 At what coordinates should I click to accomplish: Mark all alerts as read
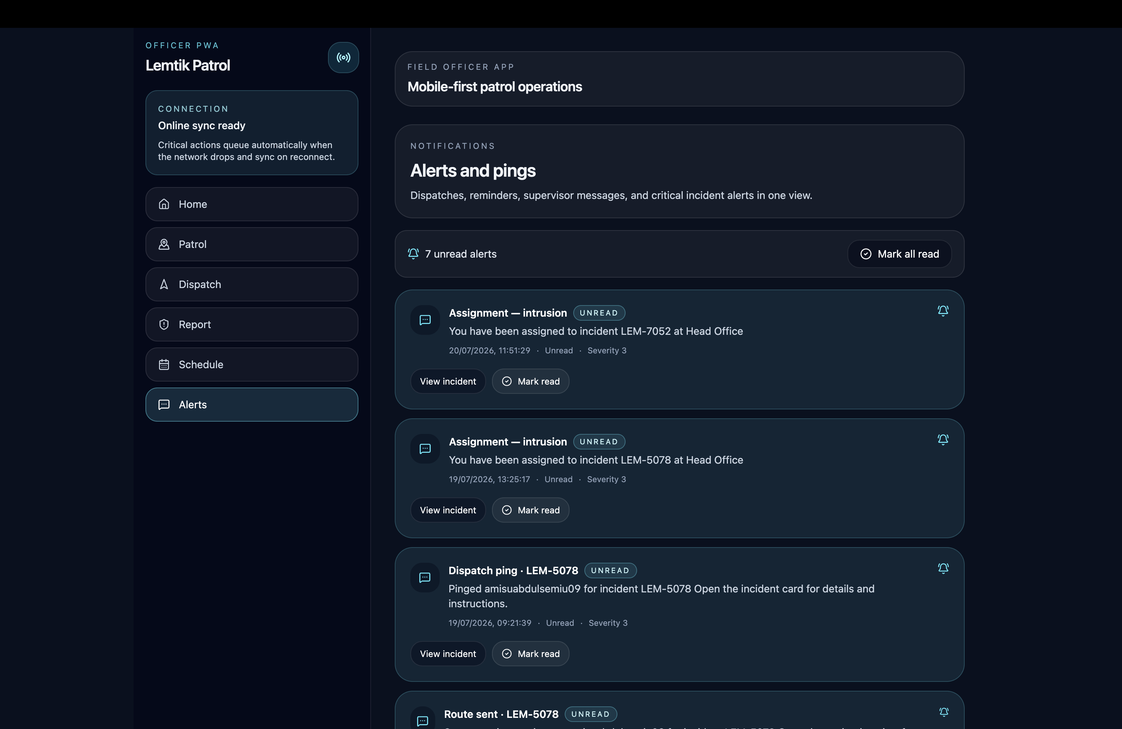tap(899, 254)
